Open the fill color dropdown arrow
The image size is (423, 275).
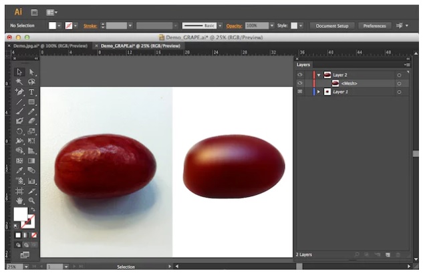point(59,26)
